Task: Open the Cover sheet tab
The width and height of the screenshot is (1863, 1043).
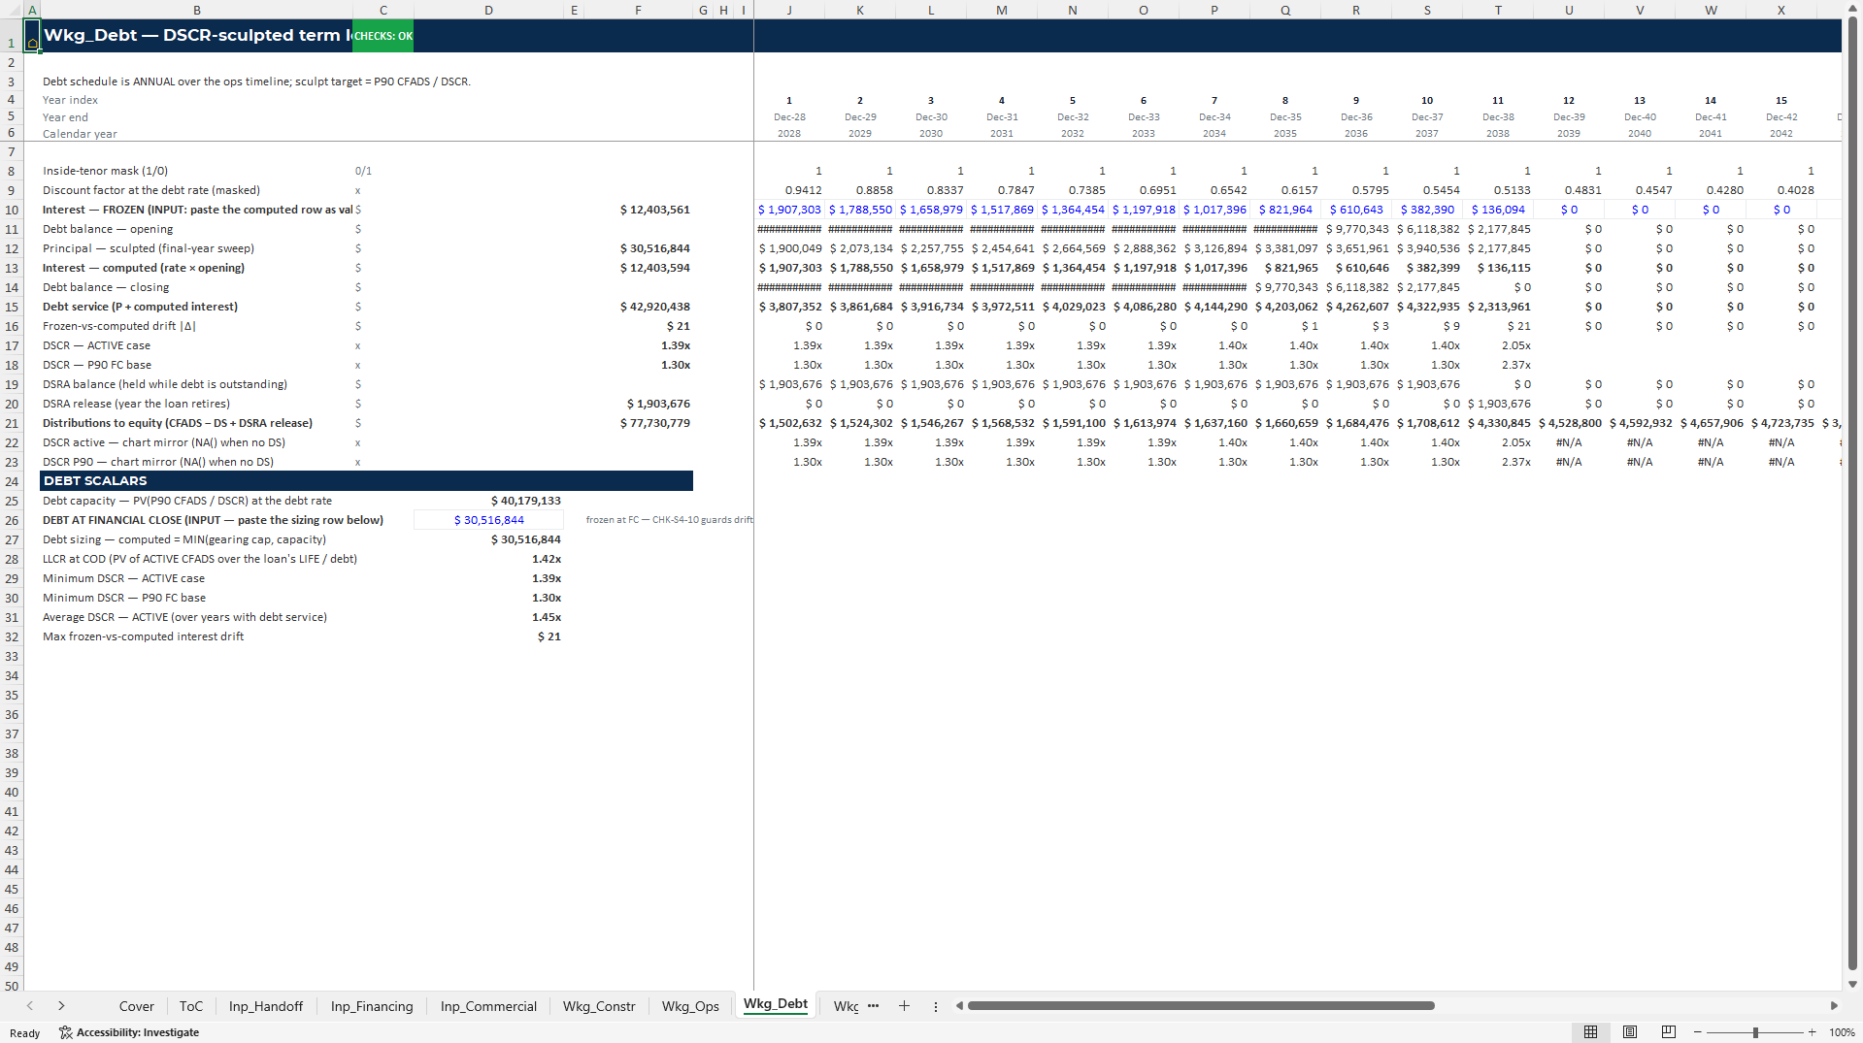Action: point(136,1006)
